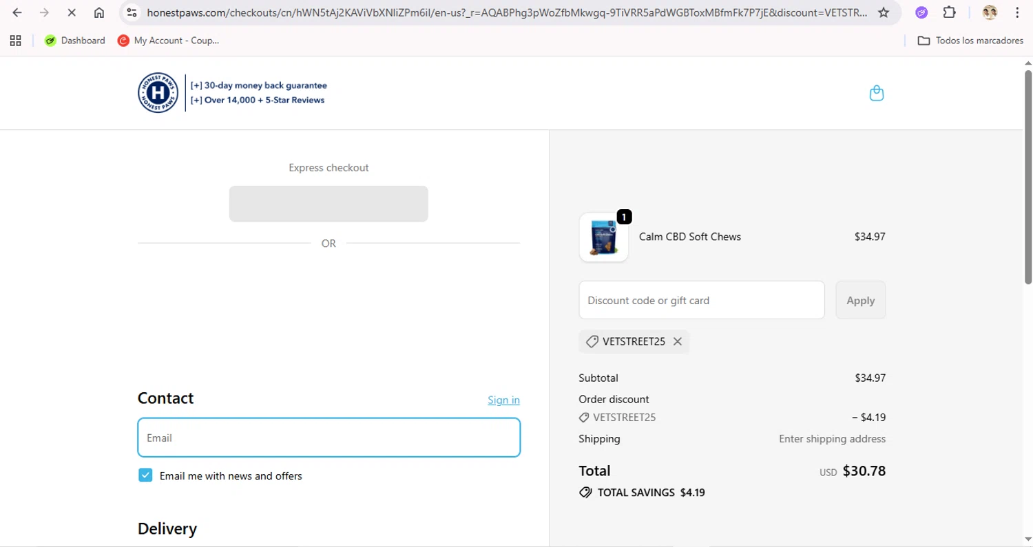The width and height of the screenshot is (1033, 547).
Task: Open the shopping bag cart icon
Action: tap(876, 93)
